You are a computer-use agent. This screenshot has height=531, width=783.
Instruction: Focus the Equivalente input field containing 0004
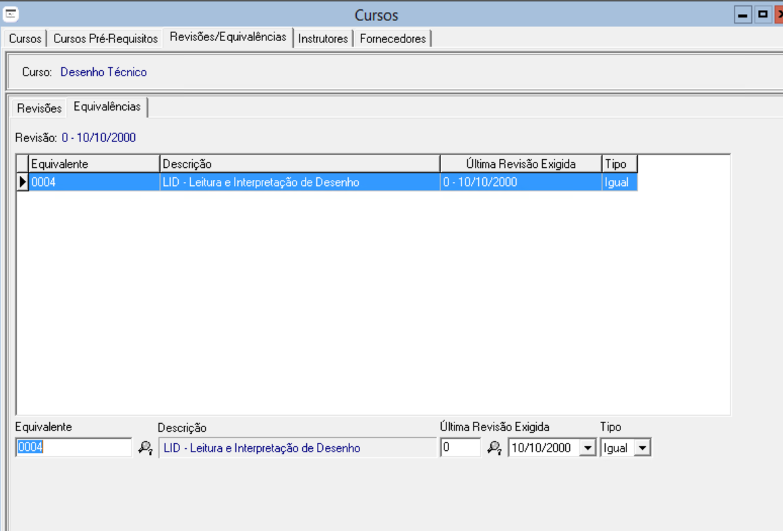pyautogui.click(x=73, y=448)
